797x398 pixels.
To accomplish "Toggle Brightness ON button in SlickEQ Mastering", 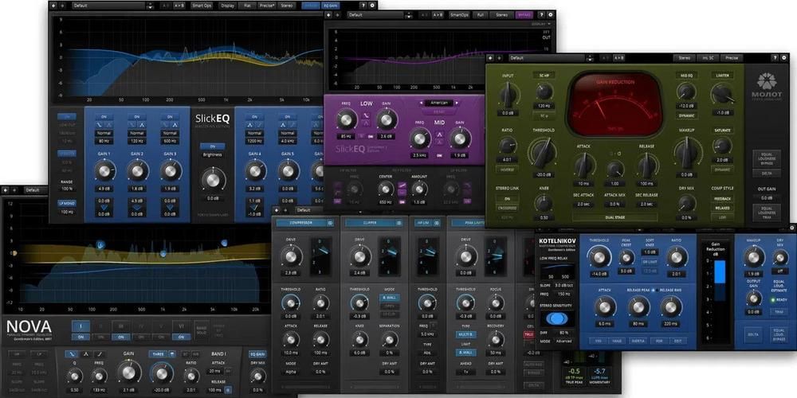I will pos(213,146).
